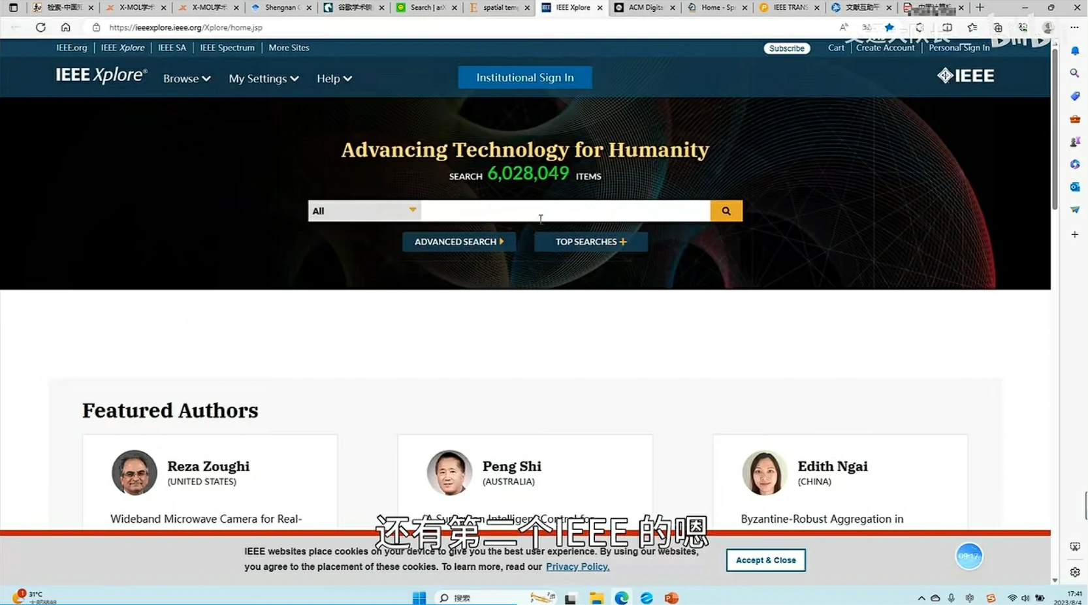
Task: Go to browser home page icon
Action: click(x=65, y=27)
